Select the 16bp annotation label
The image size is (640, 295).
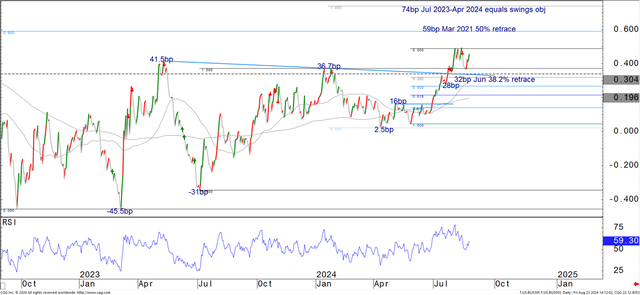click(398, 101)
